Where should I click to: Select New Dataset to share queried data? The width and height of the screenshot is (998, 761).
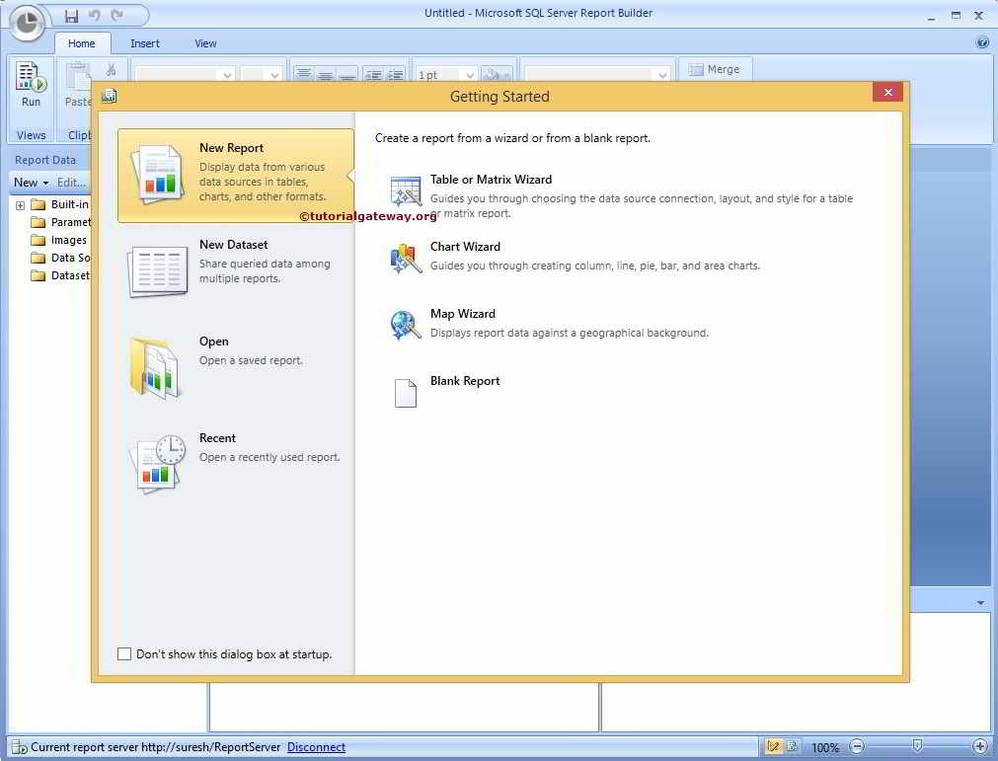click(234, 244)
